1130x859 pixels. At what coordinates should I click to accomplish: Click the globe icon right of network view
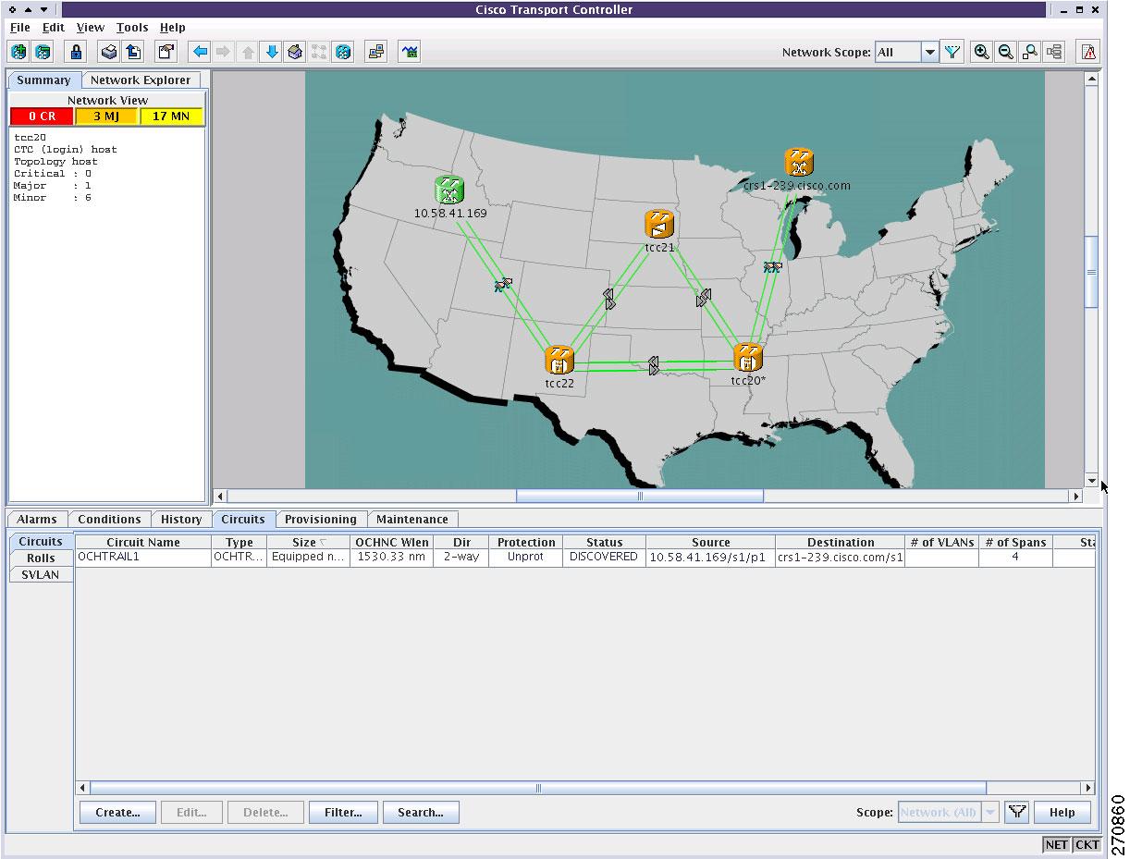344,52
